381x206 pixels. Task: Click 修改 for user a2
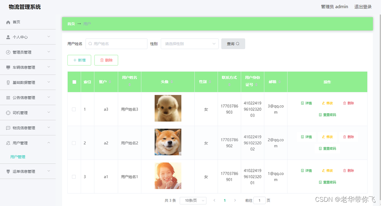(x=327, y=137)
